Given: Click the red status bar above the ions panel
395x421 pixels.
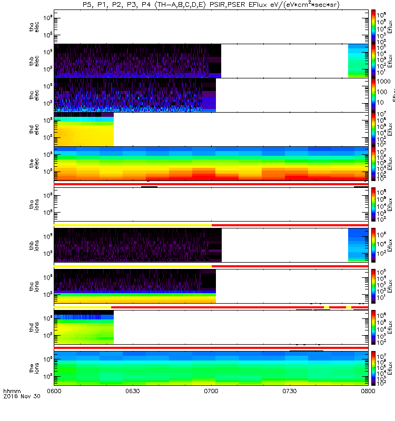Looking at the screenshot, I should click(x=211, y=348).
